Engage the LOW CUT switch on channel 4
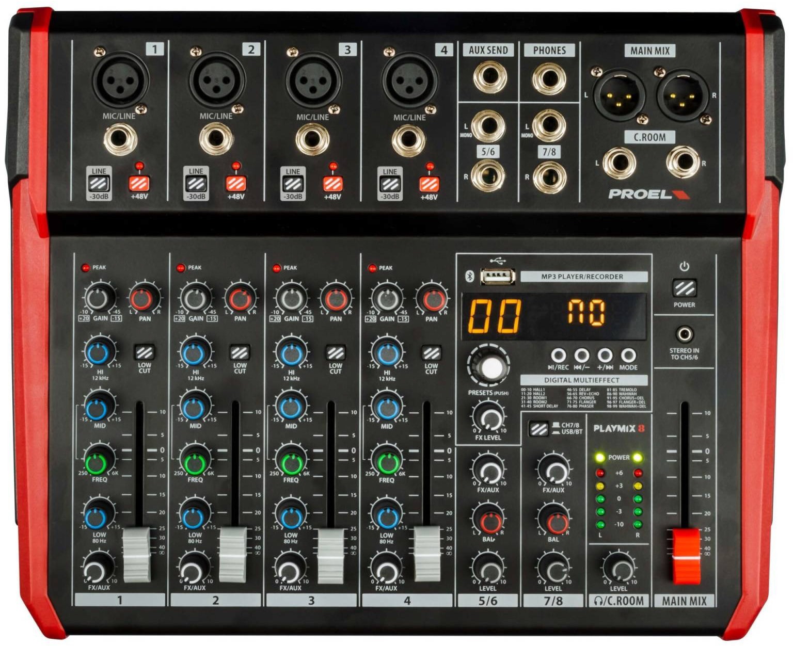Viewport: 793px width, 646px height. (432, 353)
